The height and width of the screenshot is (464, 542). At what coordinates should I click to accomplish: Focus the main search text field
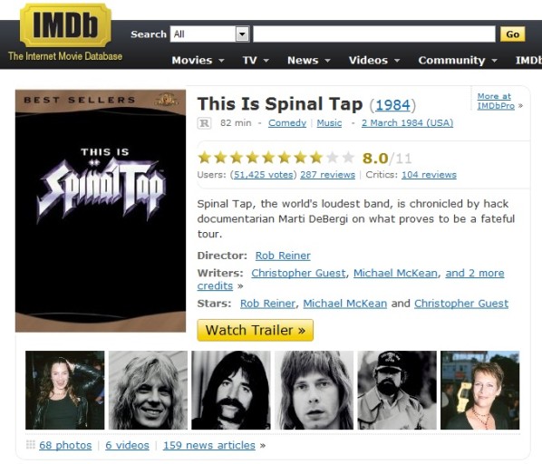tap(374, 34)
